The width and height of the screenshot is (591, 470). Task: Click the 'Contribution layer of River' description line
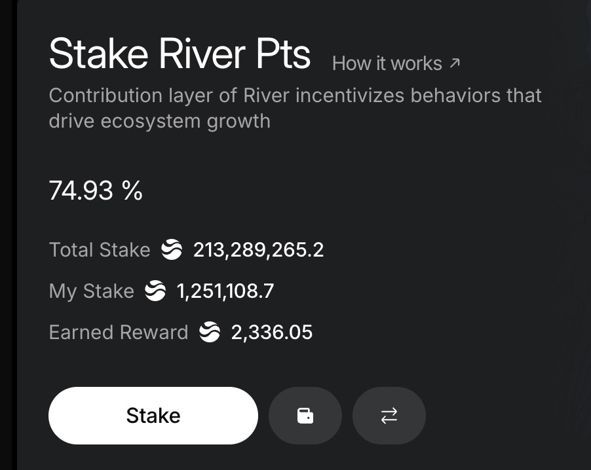[295, 96]
